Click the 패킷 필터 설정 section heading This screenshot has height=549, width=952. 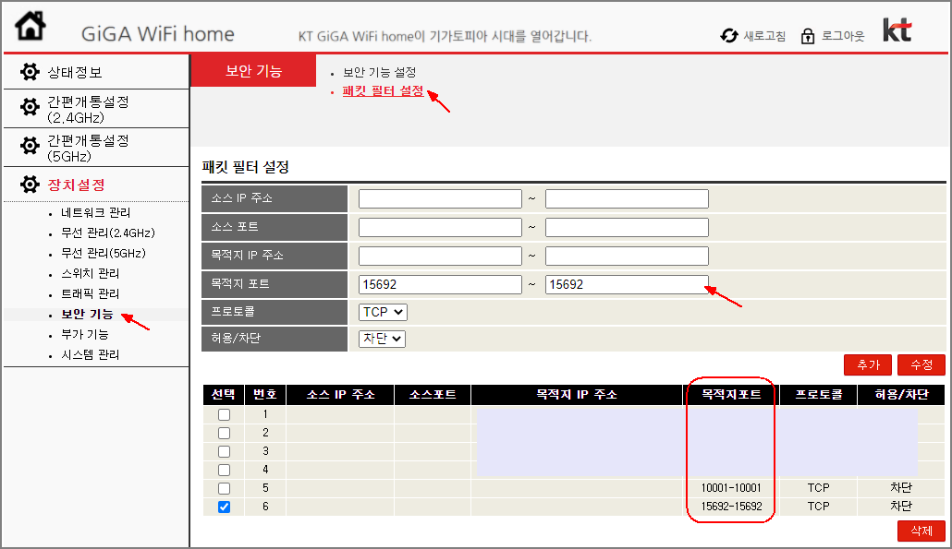(245, 167)
